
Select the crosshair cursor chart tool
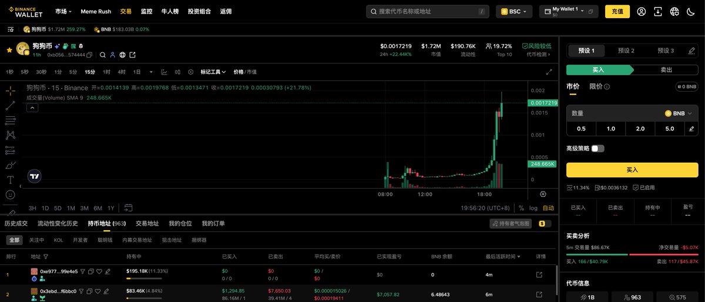[x=11, y=91]
